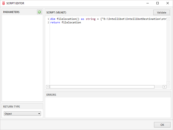Click the horizontal scrollbar left arrow
The height and width of the screenshot is (130, 173).
pos(48,87)
